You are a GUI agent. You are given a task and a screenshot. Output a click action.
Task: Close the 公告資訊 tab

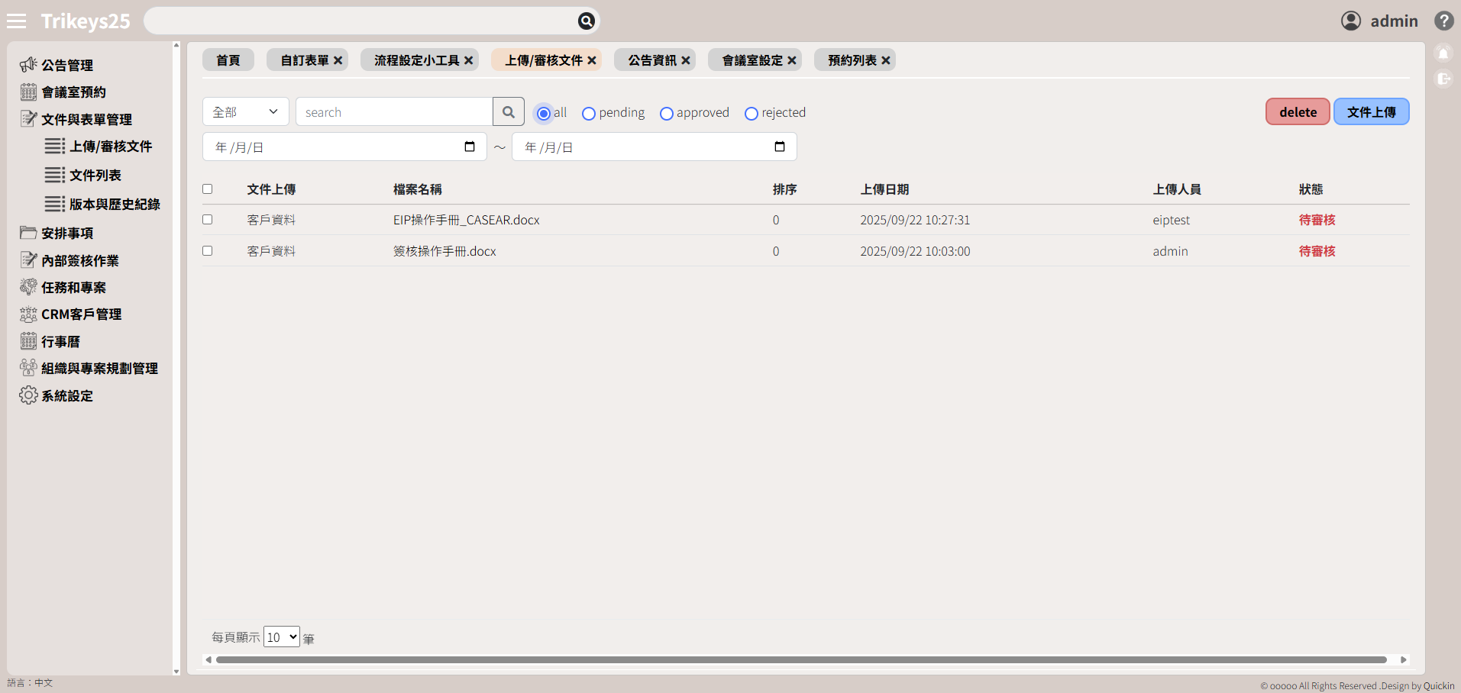click(686, 60)
